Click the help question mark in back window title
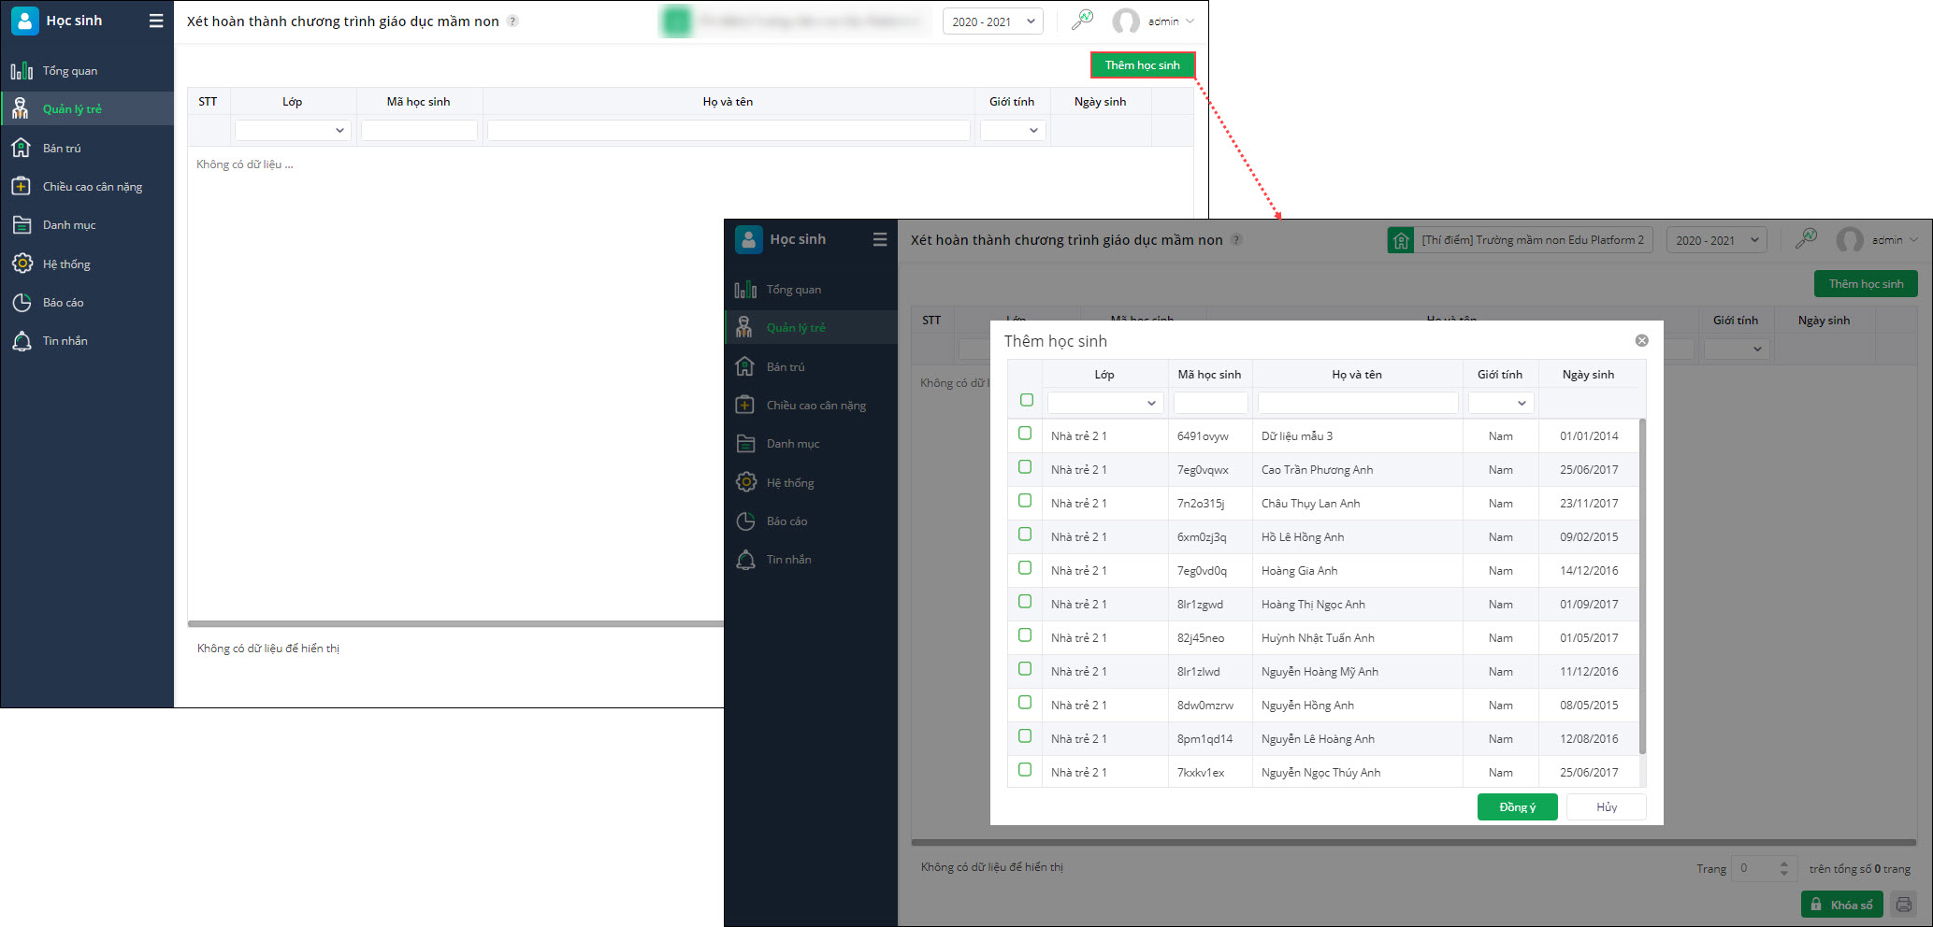The width and height of the screenshot is (1933, 927). click(512, 21)
